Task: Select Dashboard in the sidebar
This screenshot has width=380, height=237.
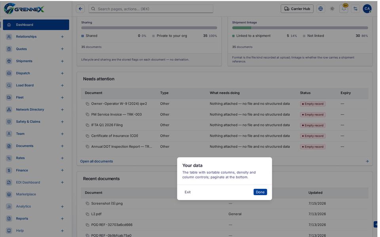Action: [x=36, y=24]
